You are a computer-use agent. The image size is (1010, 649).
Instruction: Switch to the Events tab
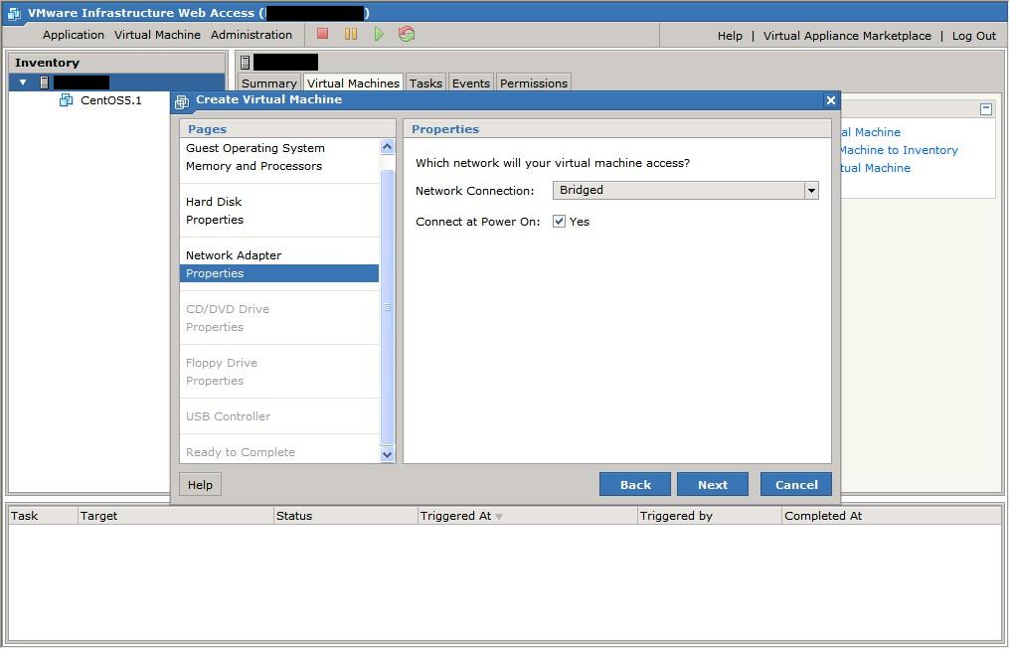pos(471,83)
